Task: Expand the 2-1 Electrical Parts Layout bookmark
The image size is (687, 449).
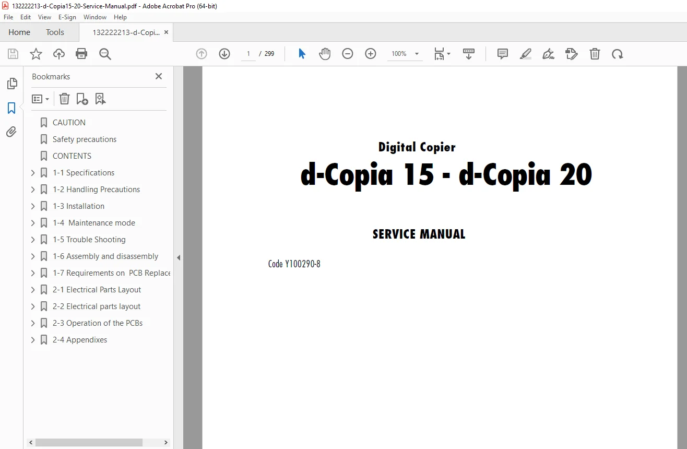Action: [33, 290]
